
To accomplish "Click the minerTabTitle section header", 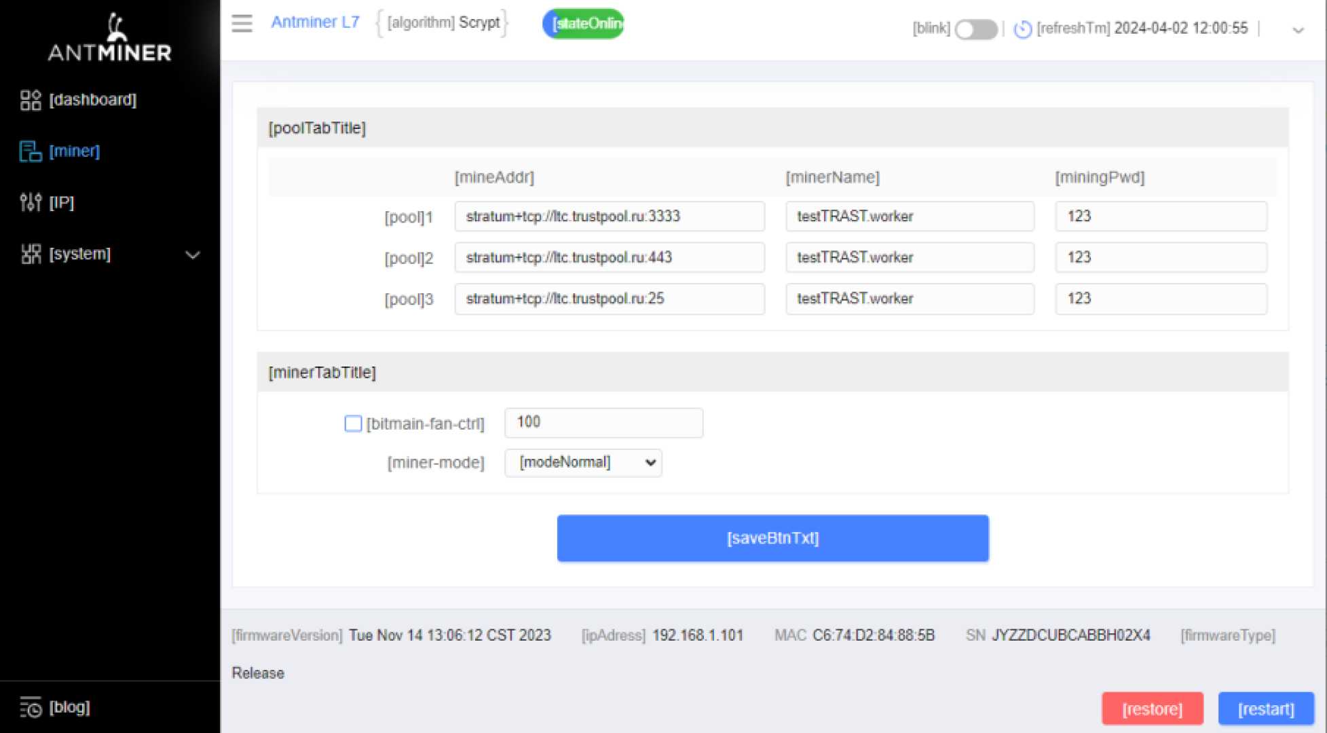I will 772,372.
